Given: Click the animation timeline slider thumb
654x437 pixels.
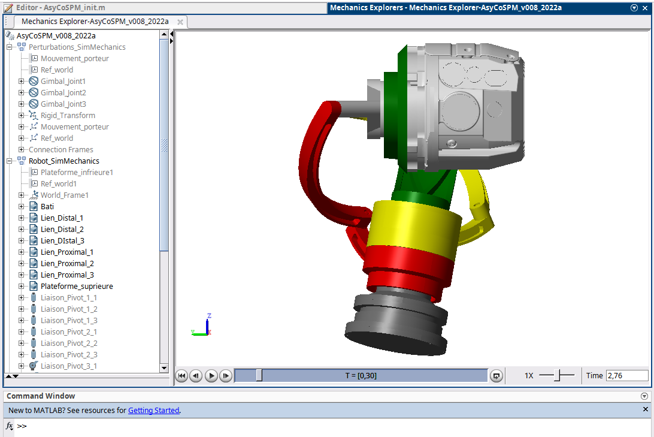Looking at the screenshot, I should click(x=259, y=375).
